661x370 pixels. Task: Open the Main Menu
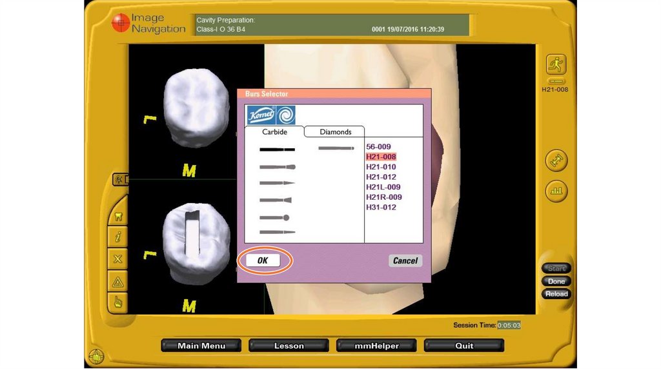[201, 346]
